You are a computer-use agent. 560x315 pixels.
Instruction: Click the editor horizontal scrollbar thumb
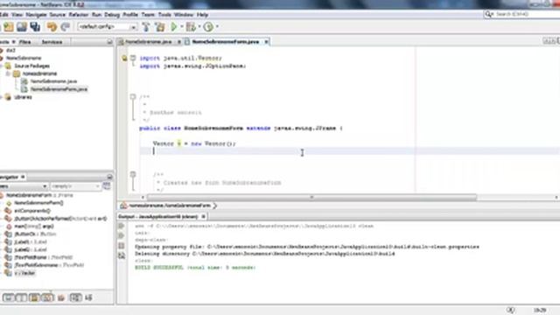point(311,197)
